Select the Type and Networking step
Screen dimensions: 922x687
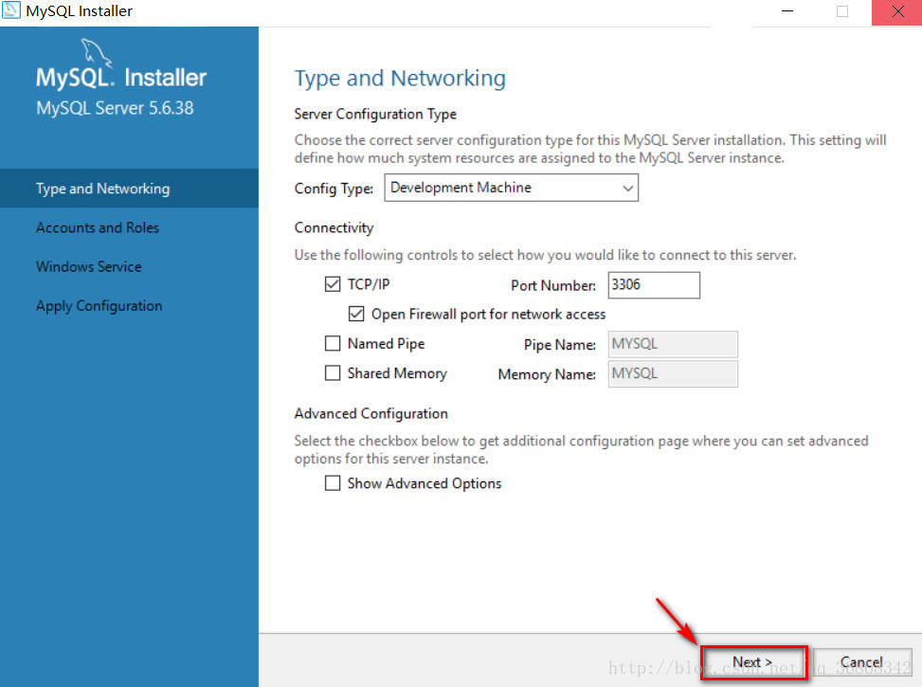[x=130, y=189]
